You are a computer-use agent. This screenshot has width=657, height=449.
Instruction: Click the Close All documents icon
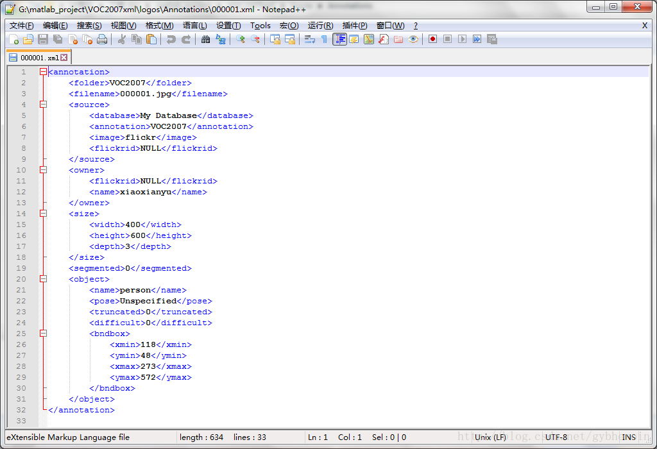click(x=87, y=39)
